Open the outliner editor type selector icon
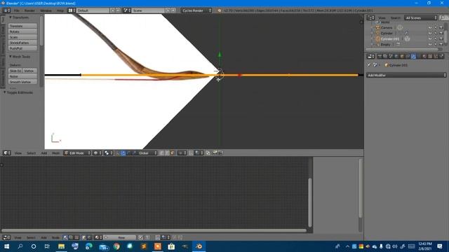Screen dimensions: 449x252 coord(370,17)
